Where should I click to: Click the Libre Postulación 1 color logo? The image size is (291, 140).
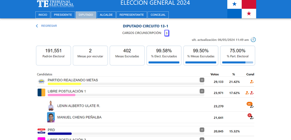pyautogui.click(x=42, y=93)
